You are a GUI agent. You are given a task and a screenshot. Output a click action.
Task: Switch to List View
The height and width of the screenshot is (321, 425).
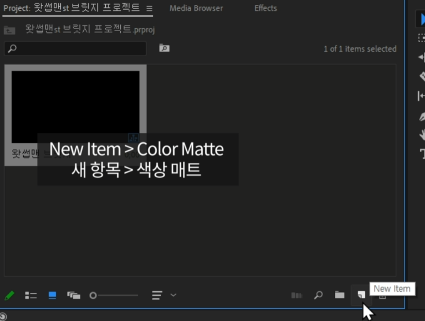[x=31, y=295]
